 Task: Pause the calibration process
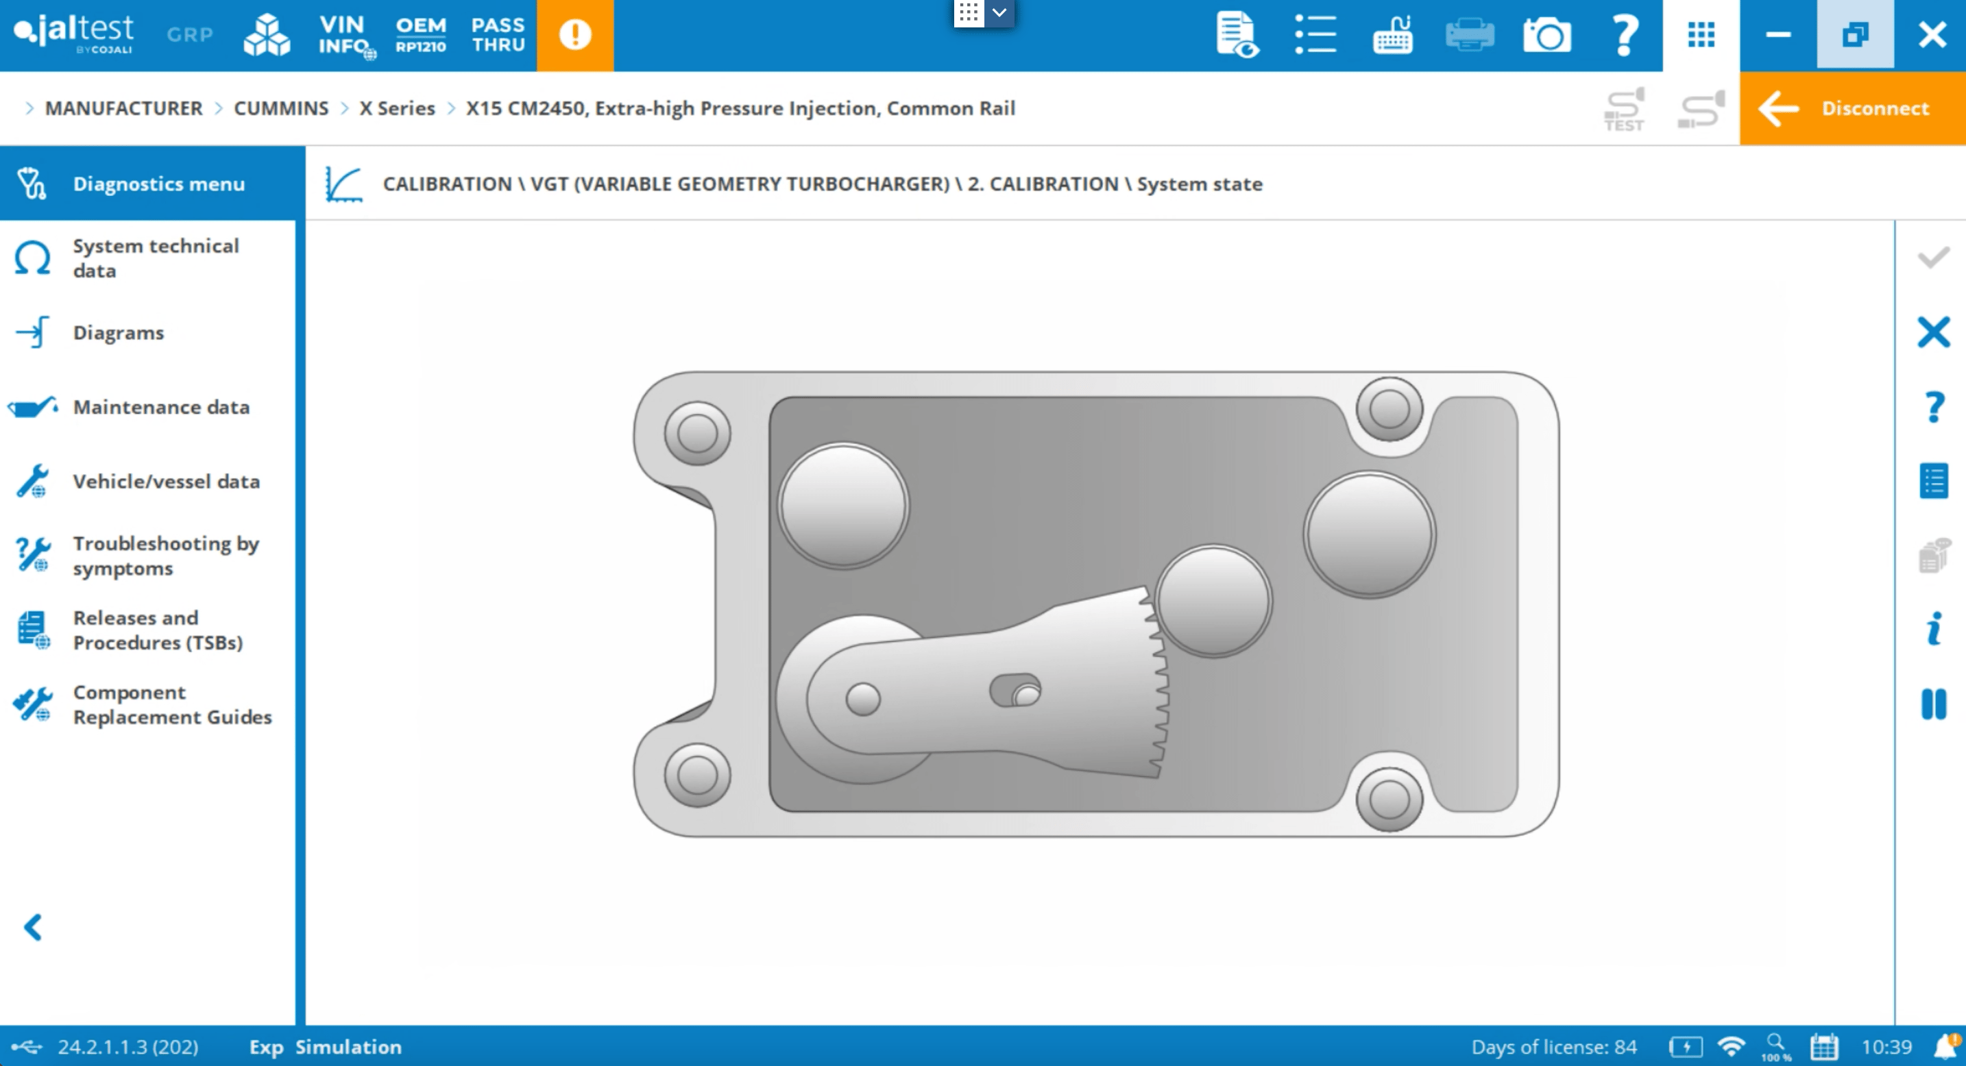pyautogui.click(x=1933, y=704)
